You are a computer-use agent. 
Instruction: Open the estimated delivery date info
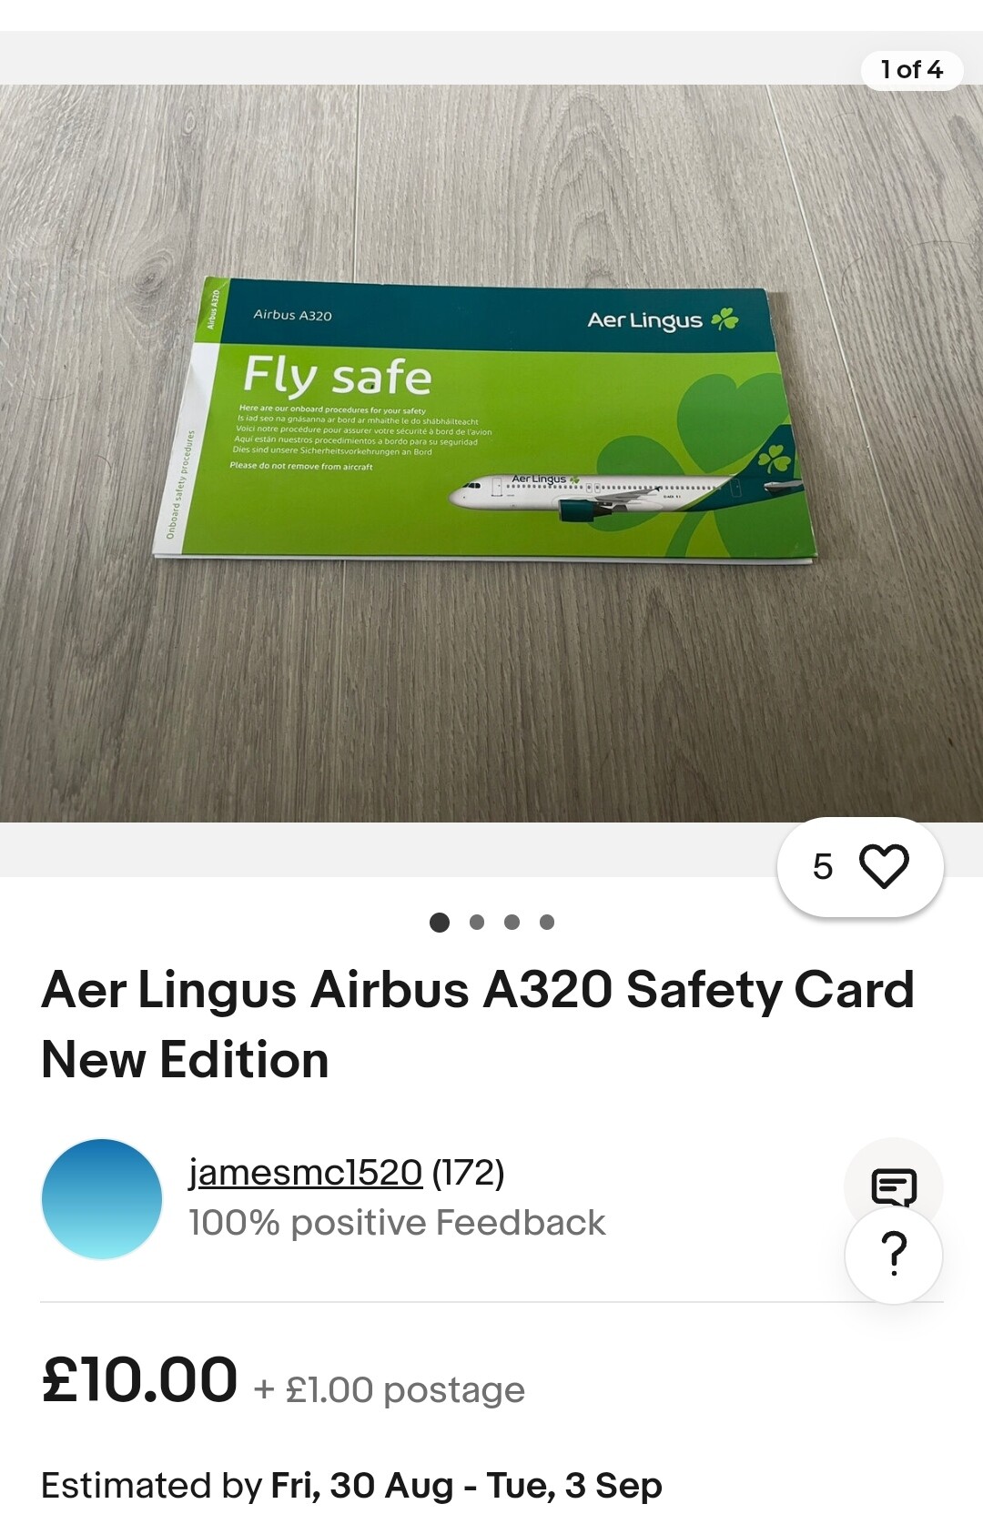pos(351,1485)
